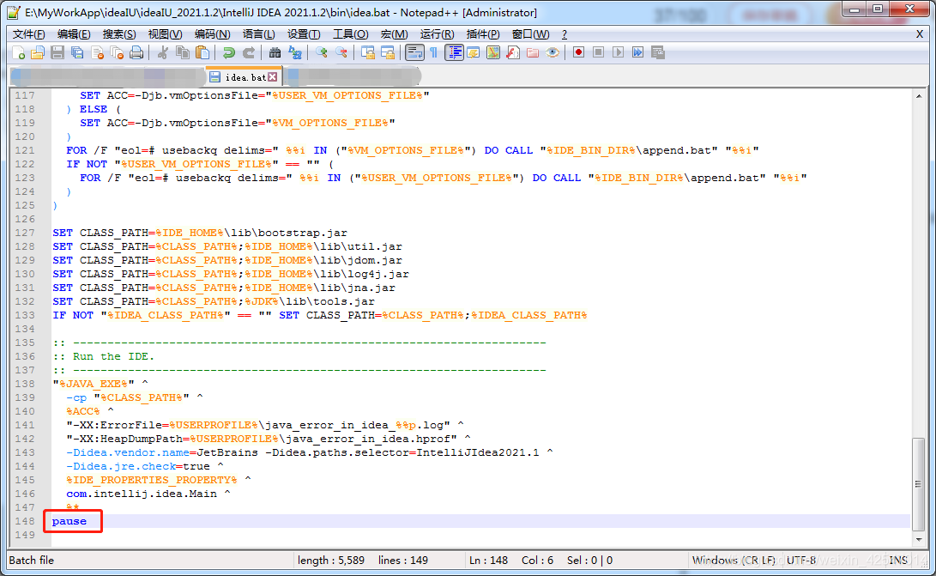
Task: Open Folder as Workspace icon
Action: (x=533, y=53)
